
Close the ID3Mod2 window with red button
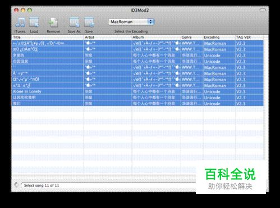click(x=16, y=10)
